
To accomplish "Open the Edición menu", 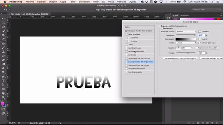I will [x=41, y=2].
